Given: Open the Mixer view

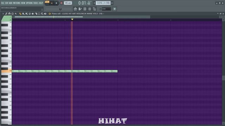Looking at the screenshot, I should pos(90,9).
